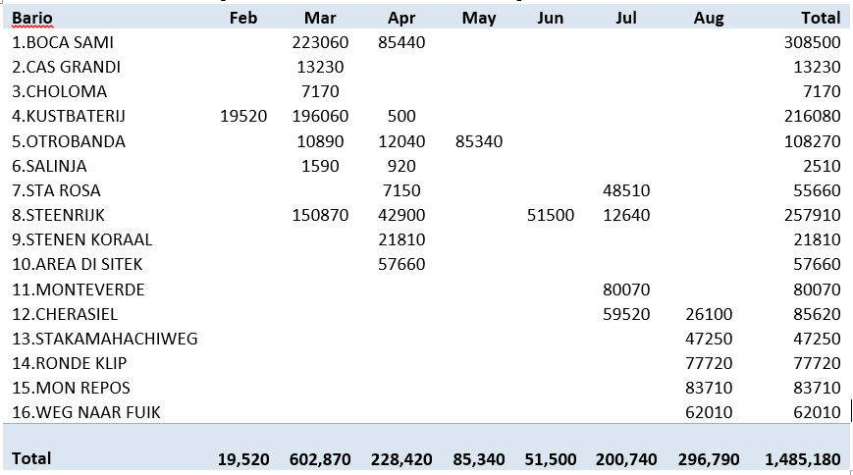Select the 308500 total for Boca Sami
The height and width of the screenshot is (475, 853).
[x=812, y=42]
